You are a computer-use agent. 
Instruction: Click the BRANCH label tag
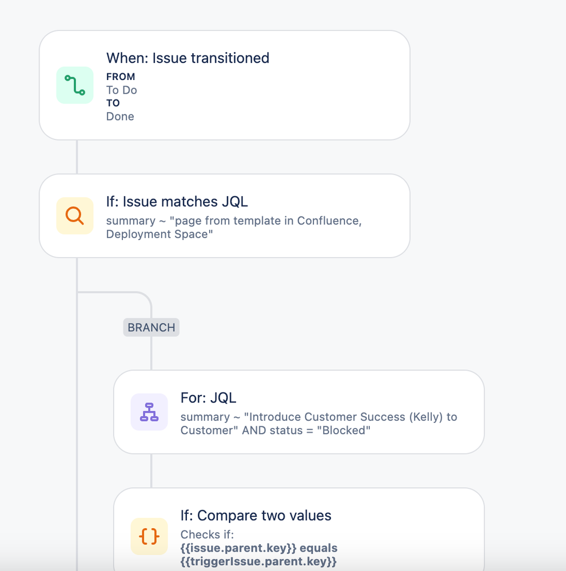click(x=151, y=328)
